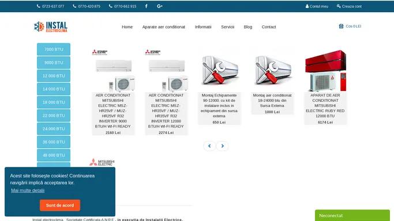The image size is (394, 221).
Task: Open Aparate aer conditionat menu
Action: coord(164,27)
